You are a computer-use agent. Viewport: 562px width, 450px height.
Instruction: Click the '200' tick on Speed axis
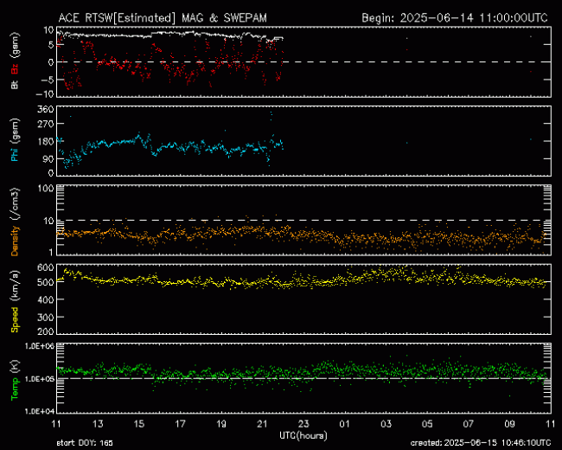pyautogui.click(x=45, y=331)
